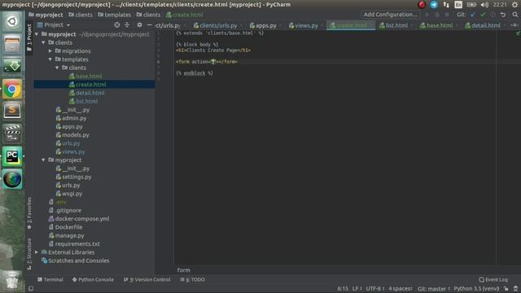Toggle the Structure side tab
Viewport: 521px width, 293px height.
point(29,254)
